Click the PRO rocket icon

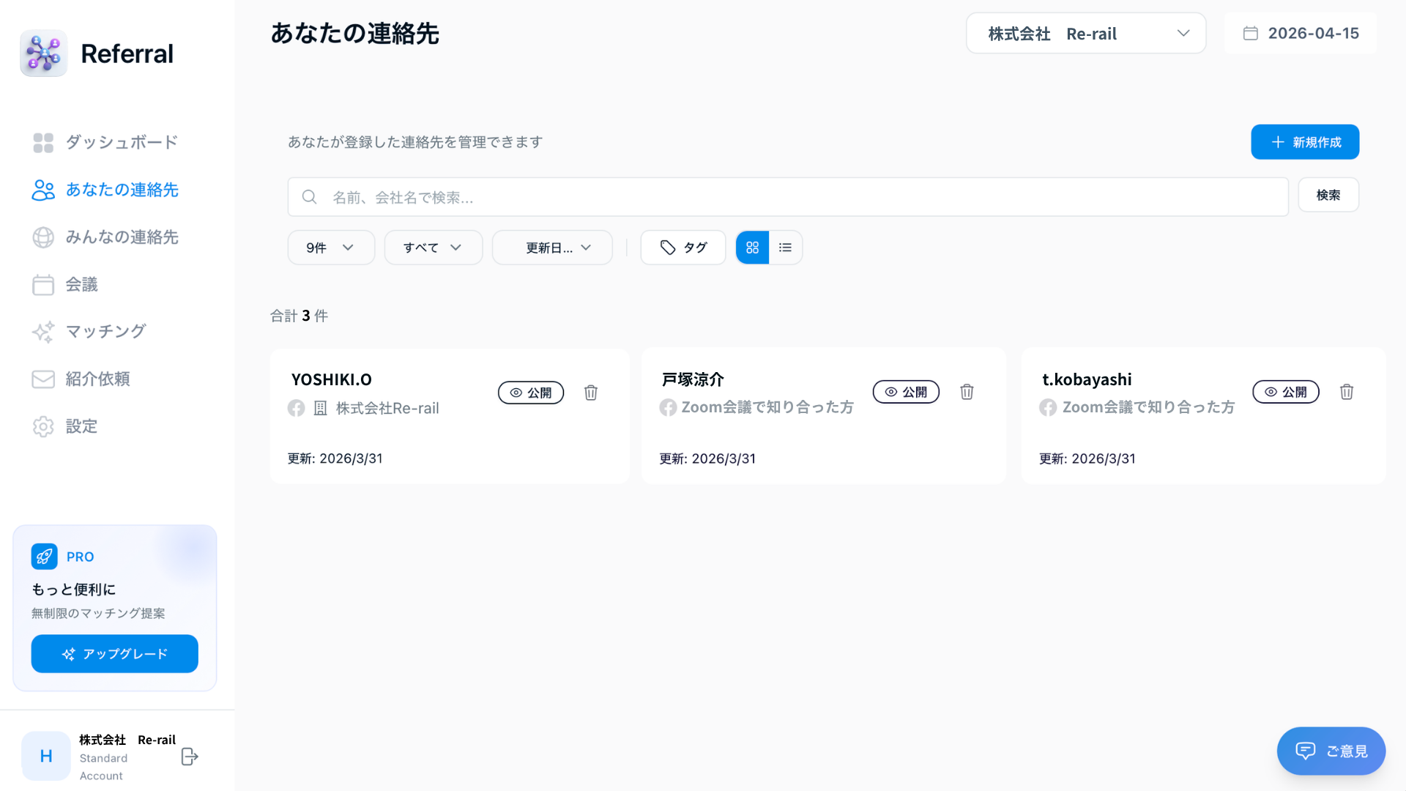pos(45,557)
